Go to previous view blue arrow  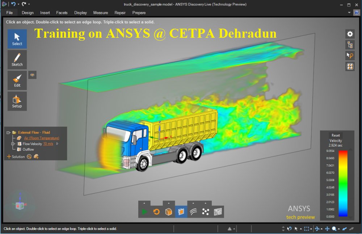pyautogui.click(x=345, y=229)
